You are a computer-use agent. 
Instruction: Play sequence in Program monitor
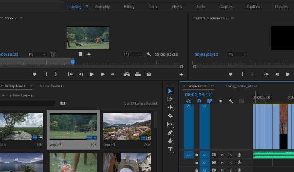point(288,74)
